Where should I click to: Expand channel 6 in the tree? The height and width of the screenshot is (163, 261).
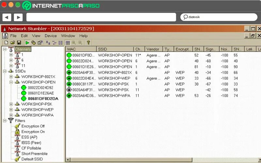click(x=11, y=60)
